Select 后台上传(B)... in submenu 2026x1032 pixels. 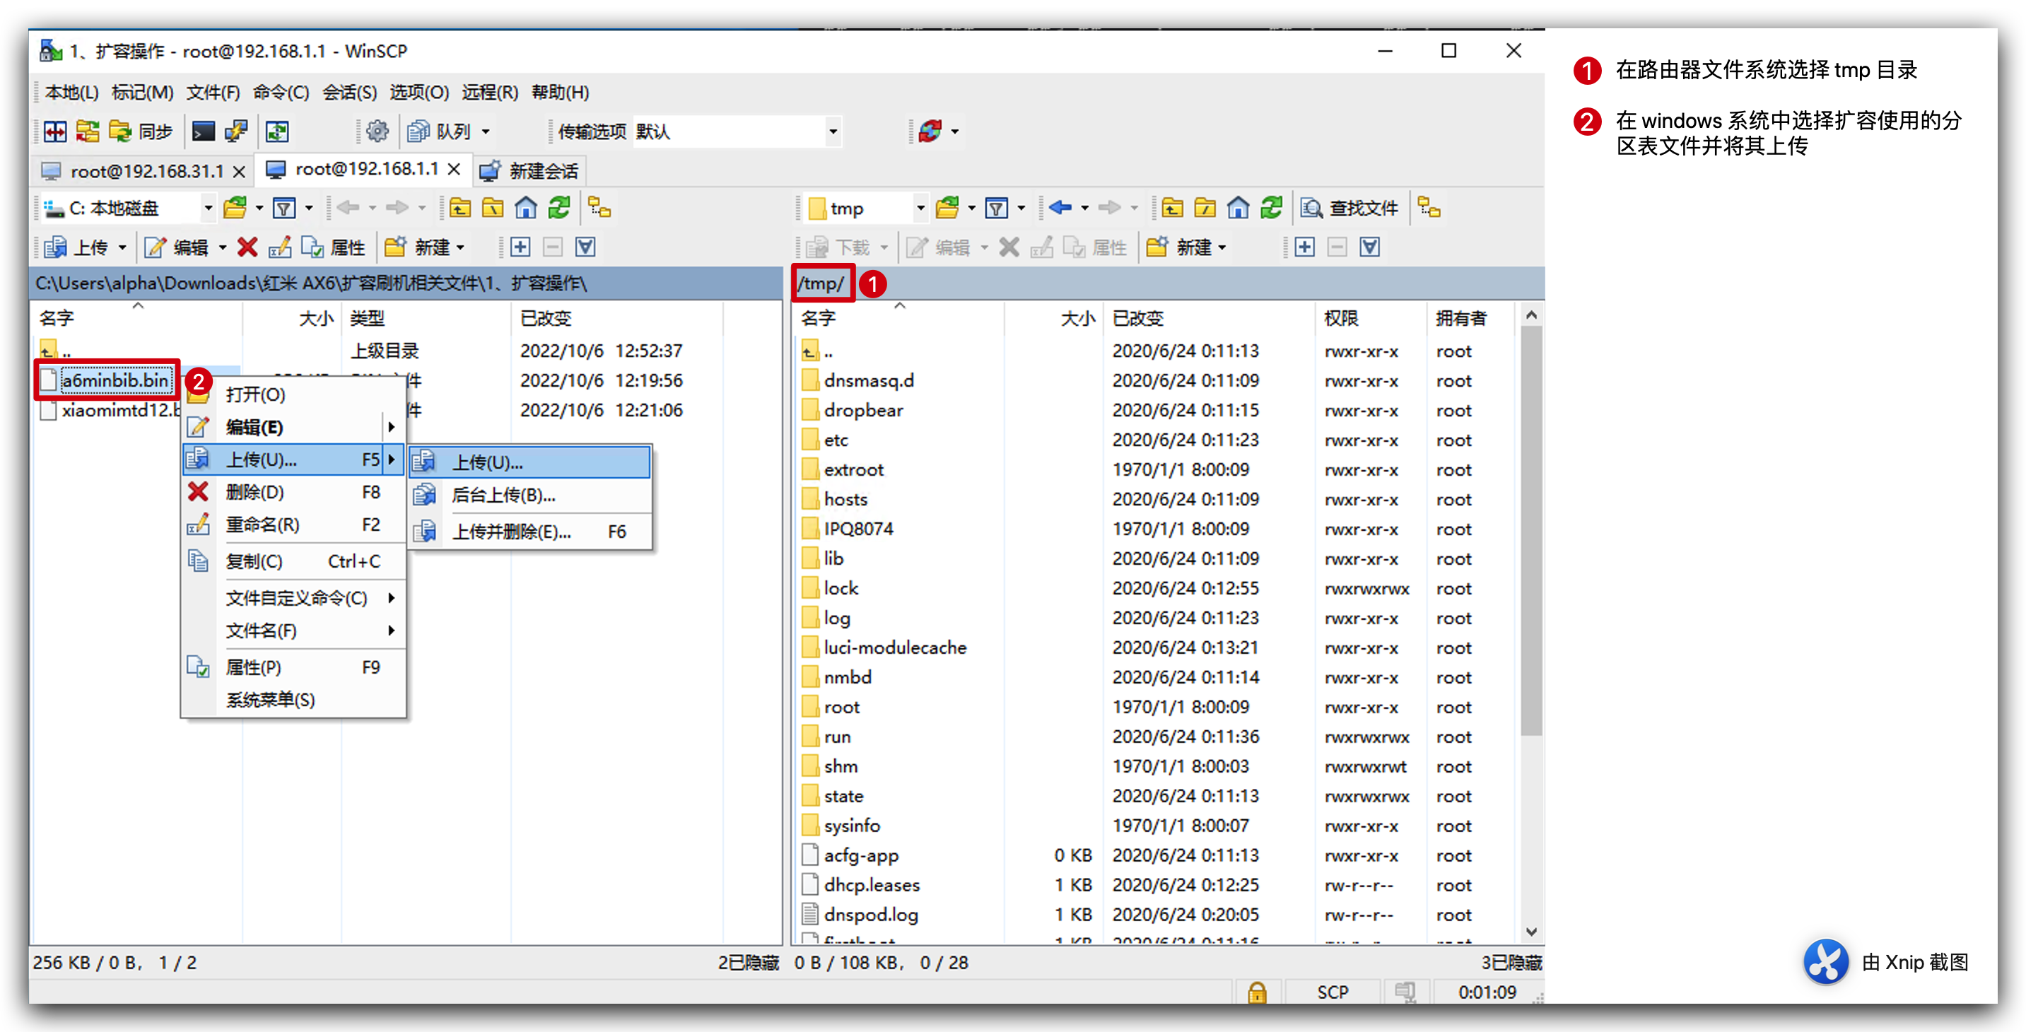(x=530, y=496)
